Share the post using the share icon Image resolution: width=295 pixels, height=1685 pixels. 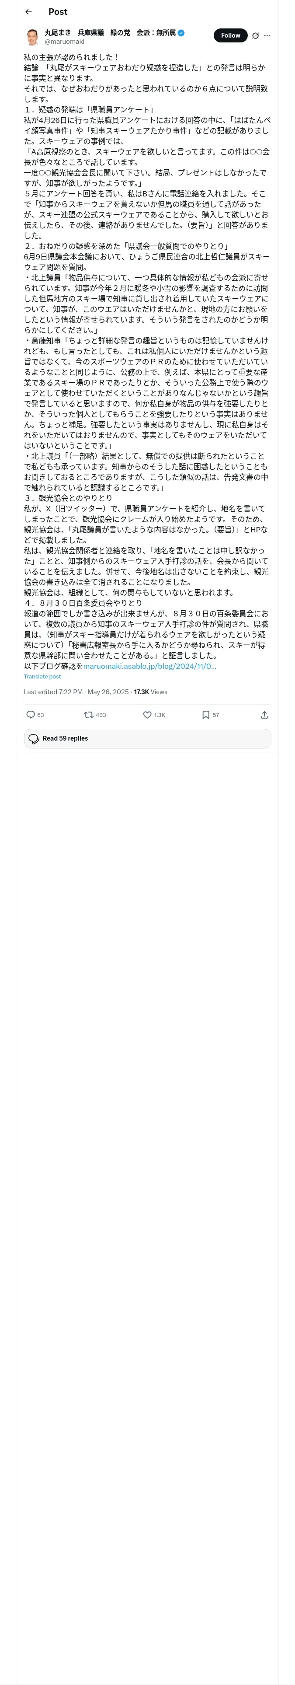click(264, 714)
